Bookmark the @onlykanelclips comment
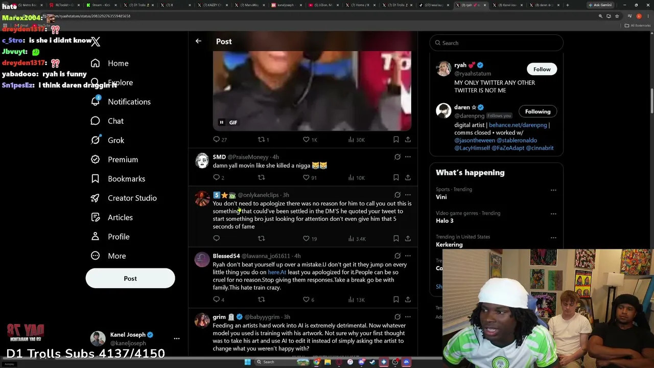 point(396,238)
